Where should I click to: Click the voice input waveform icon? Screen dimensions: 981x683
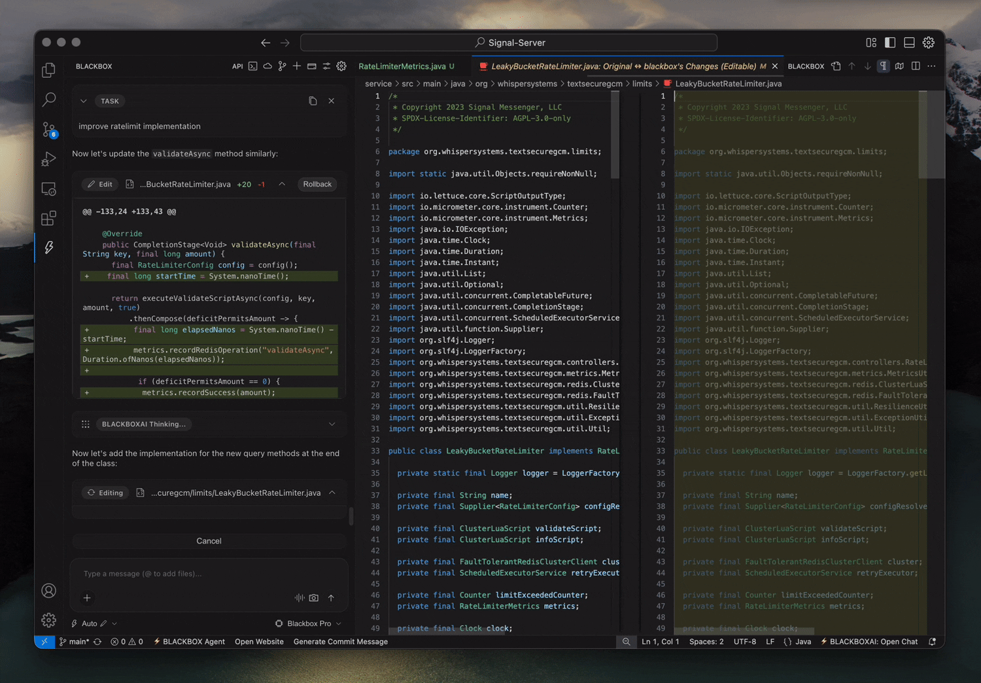point(299,598)
